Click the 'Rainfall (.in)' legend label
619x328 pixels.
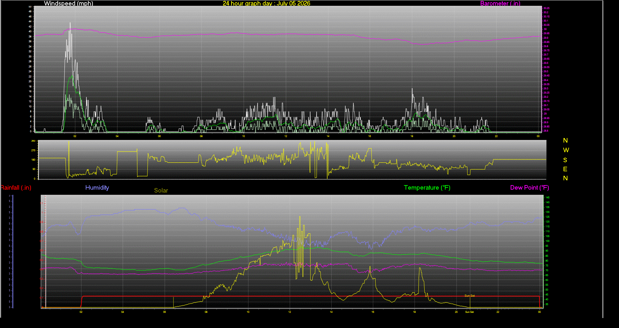pyautogui.click(x=16, y=188)
